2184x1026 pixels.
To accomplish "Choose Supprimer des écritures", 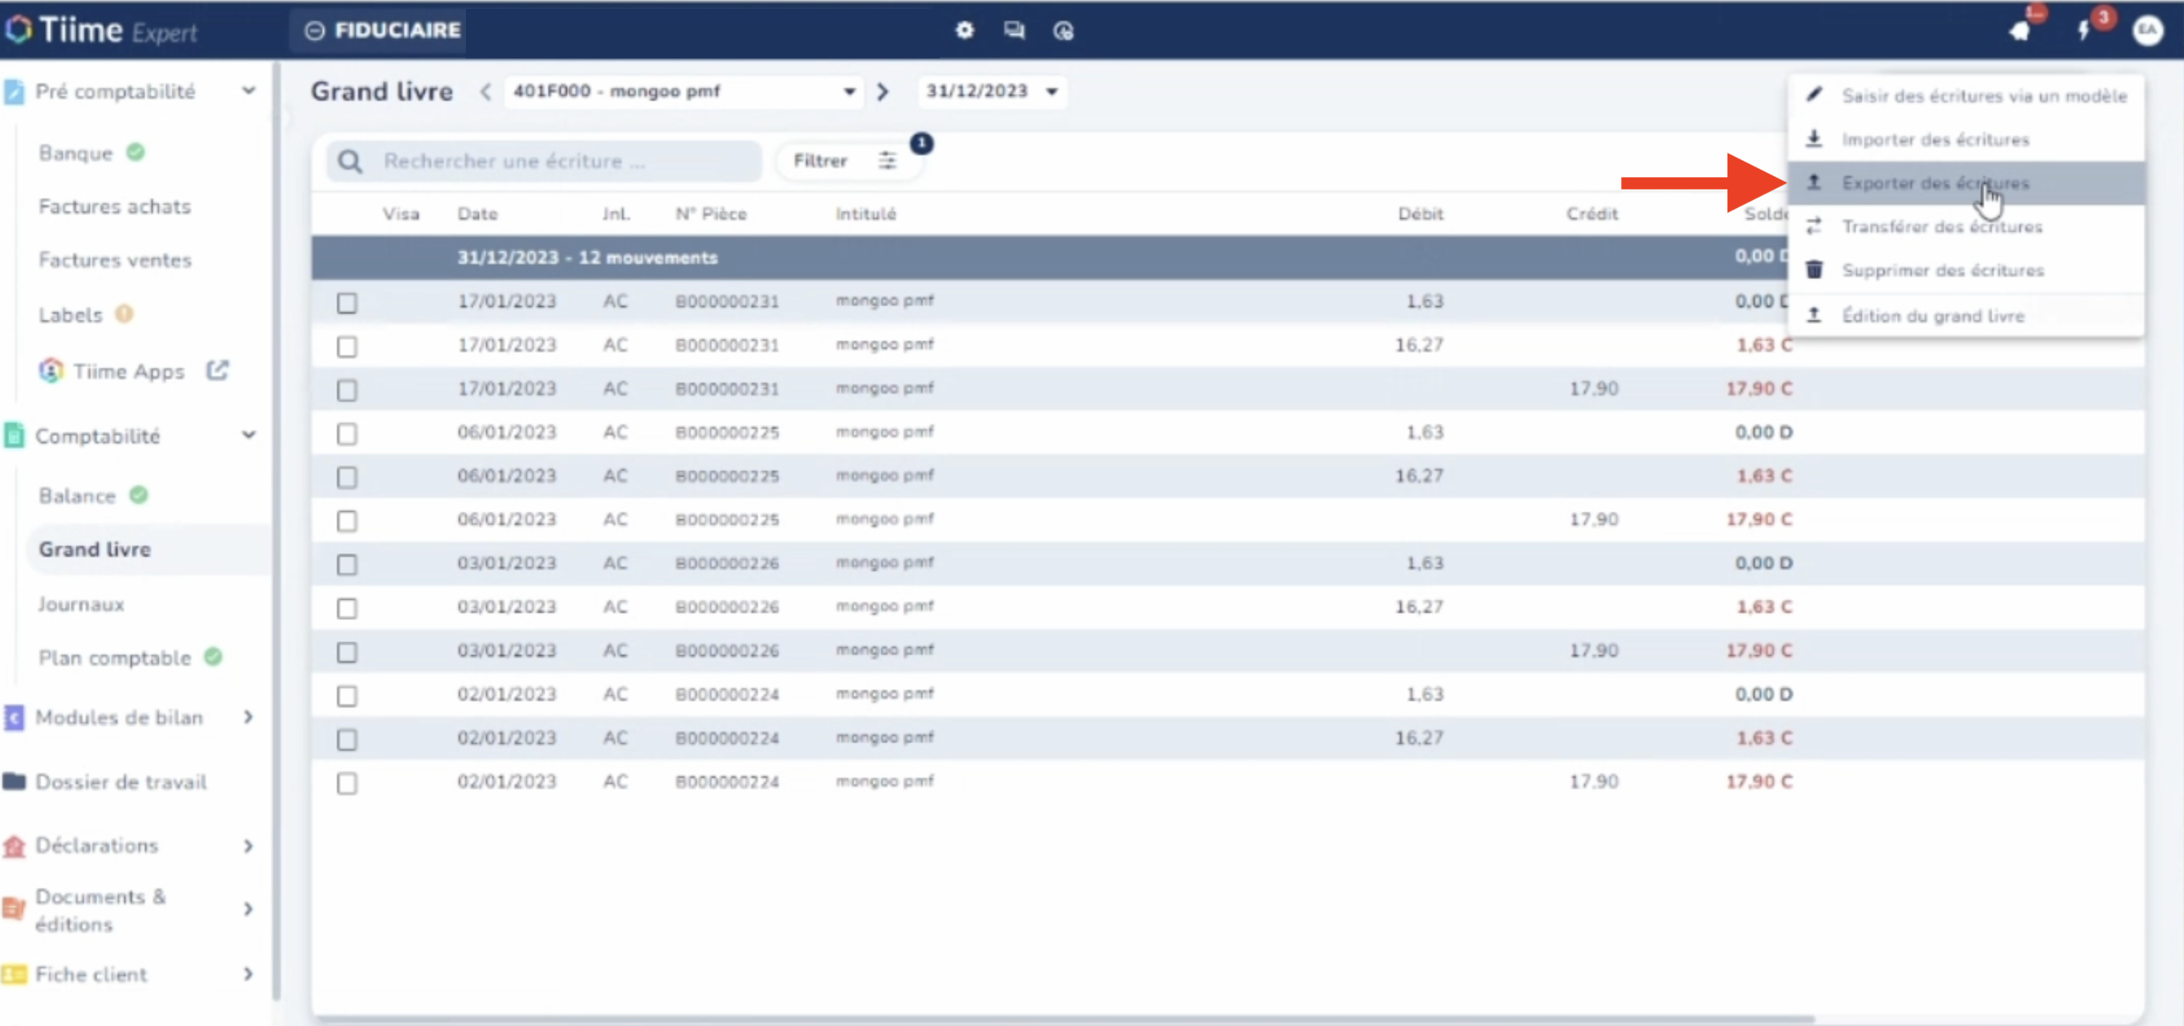I will [x=1967, y=271].
